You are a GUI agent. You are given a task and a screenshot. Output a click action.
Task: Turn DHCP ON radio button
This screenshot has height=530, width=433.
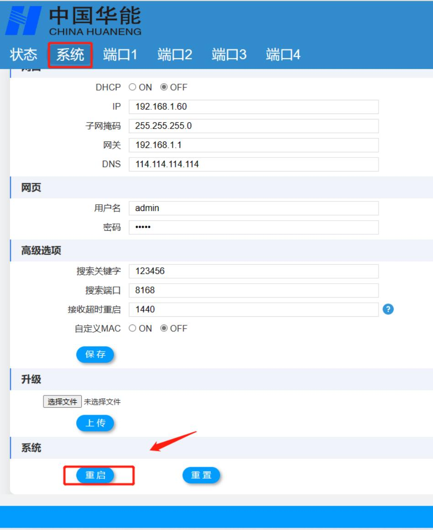coord(132,87)
